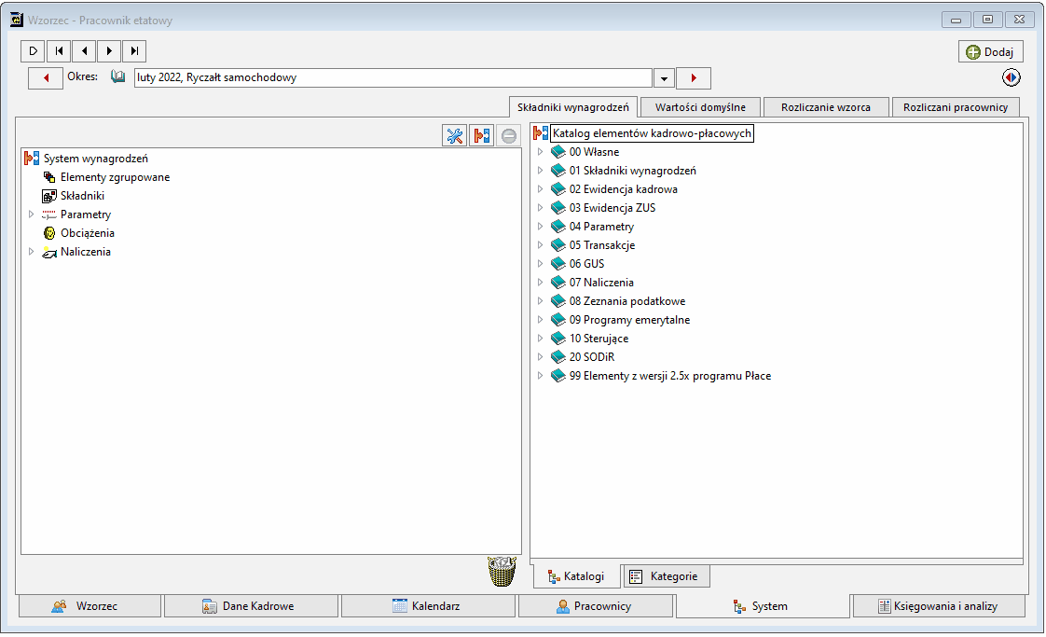Click the wastebasket trash icon
This screenshot has width=1046, height=637.
(x=502, y=571)
